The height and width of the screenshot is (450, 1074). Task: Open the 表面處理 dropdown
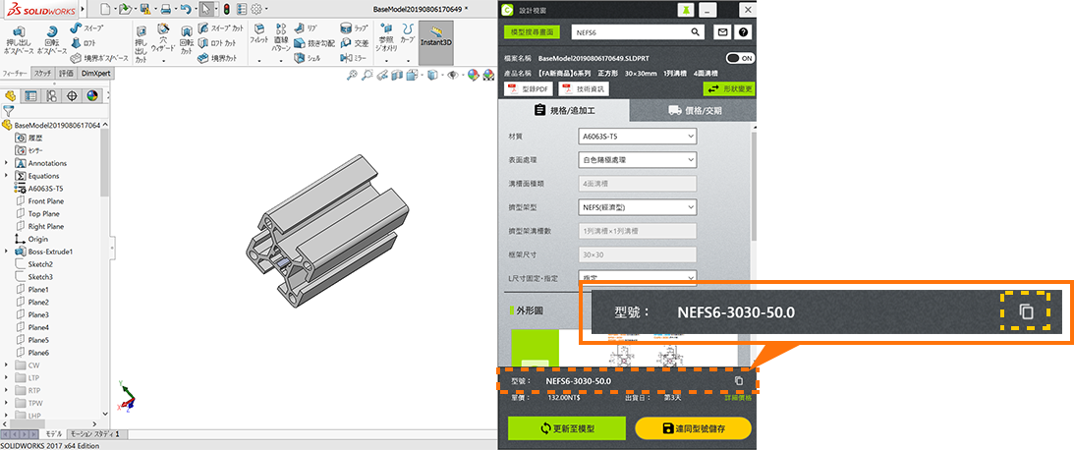637,159
